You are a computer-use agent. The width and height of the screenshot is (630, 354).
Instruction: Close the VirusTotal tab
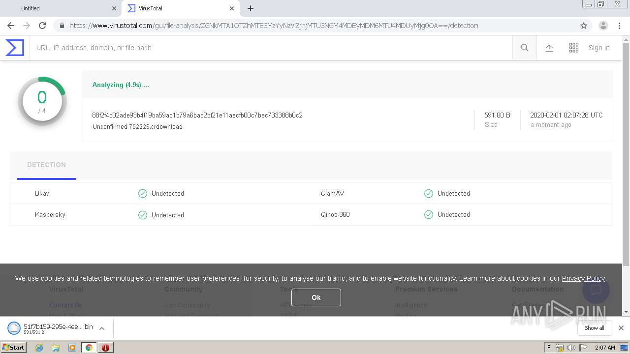tap(232, 8)
